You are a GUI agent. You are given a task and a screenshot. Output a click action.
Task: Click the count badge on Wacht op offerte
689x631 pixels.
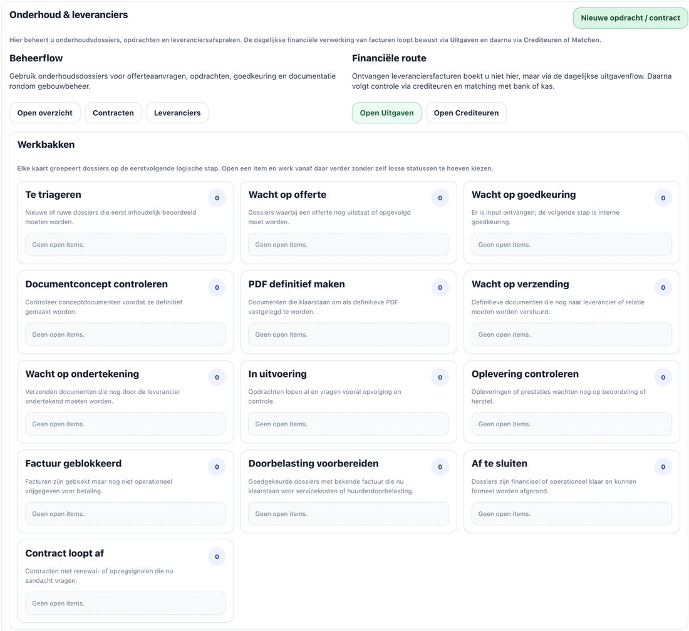440,198
